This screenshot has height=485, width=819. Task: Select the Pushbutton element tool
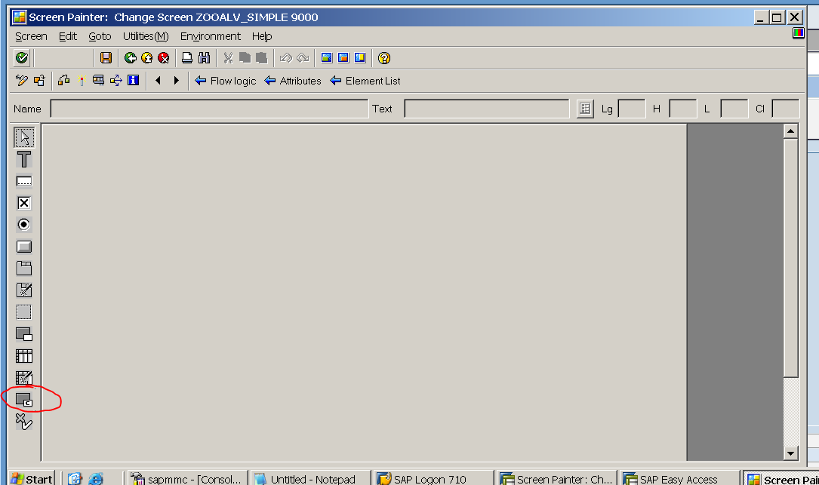click(x=23, y=246)
